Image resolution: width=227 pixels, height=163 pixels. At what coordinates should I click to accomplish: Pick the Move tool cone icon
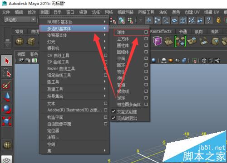pyautogui.click(x=7, y=97)
